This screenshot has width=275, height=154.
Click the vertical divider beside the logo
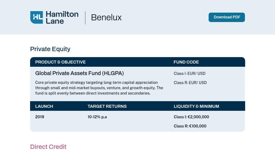(85, 18)
